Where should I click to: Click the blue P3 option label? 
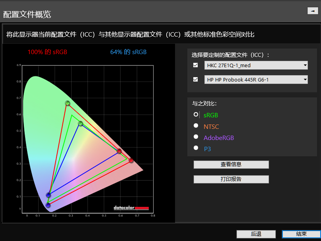pyautogui.click(x=207, y=149)
